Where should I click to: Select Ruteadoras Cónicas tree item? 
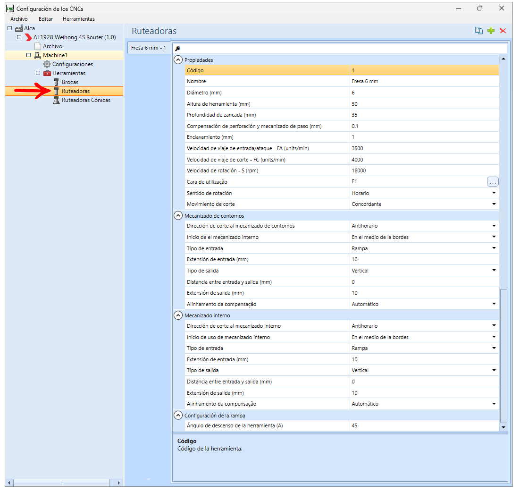[x=86, y=100]
